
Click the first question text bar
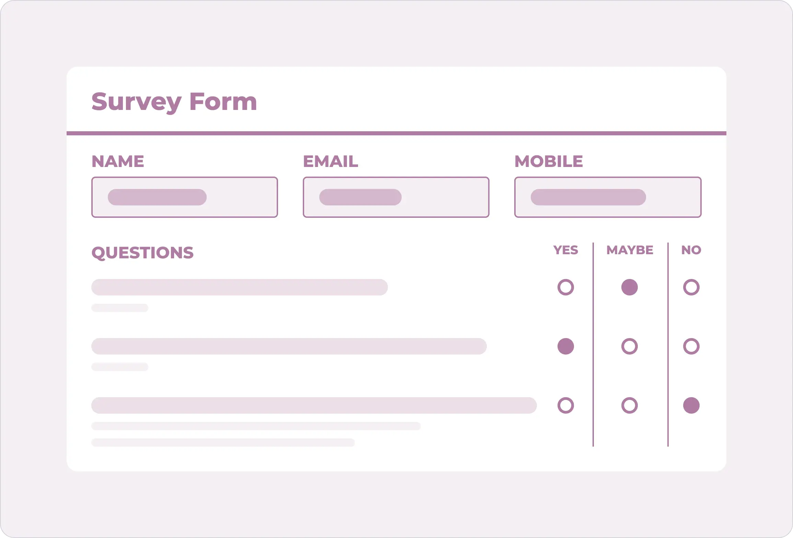240,287
